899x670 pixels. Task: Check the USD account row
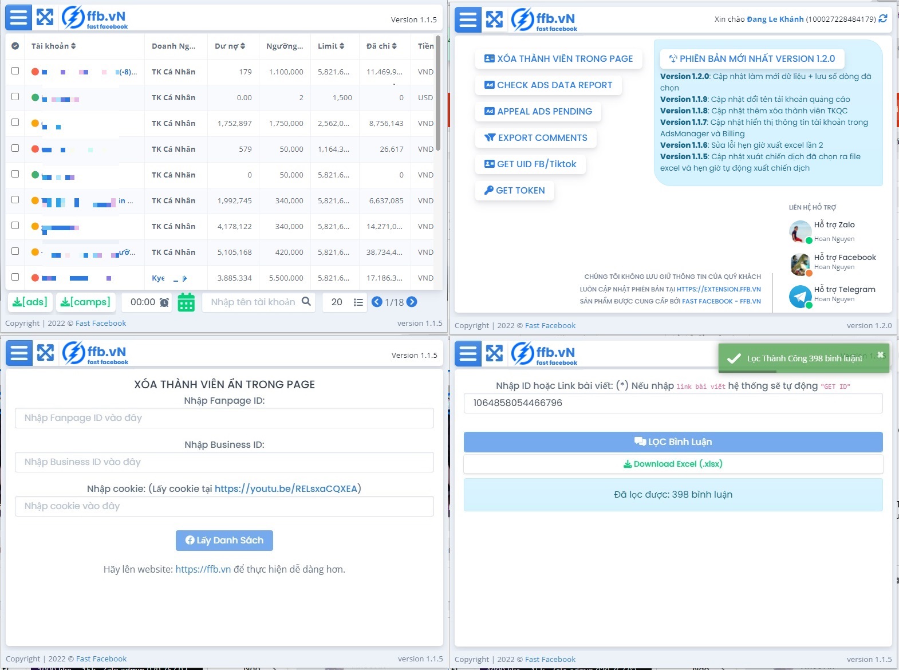pyautogui.click(x=15, y=97)
